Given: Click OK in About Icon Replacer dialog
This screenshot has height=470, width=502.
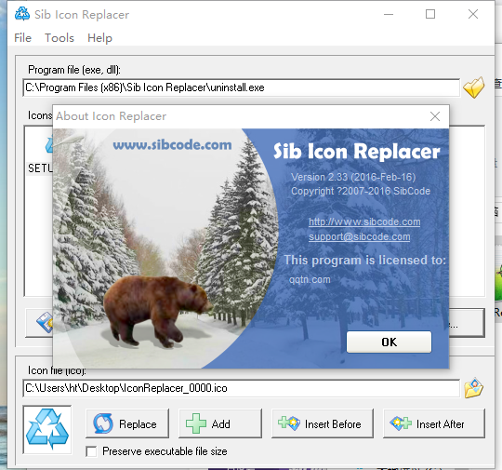Looking at the screenshot, I should 389,342.
